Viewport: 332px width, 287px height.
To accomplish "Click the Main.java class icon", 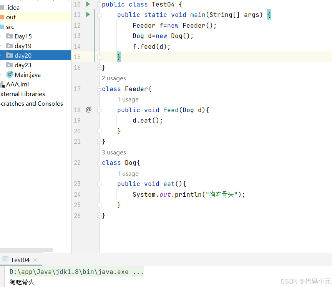I will (x=10, y=75).
